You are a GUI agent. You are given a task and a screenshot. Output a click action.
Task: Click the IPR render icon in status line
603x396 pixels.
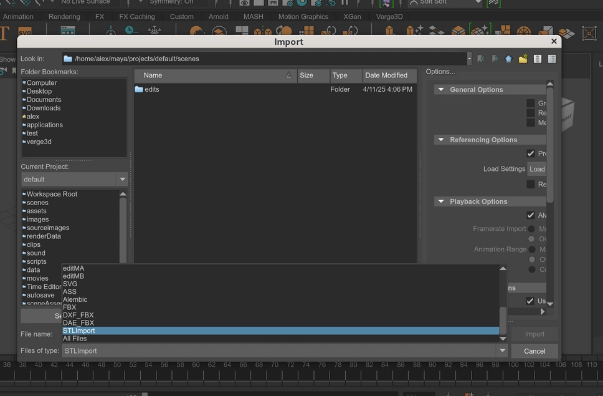tap(273, 2)
